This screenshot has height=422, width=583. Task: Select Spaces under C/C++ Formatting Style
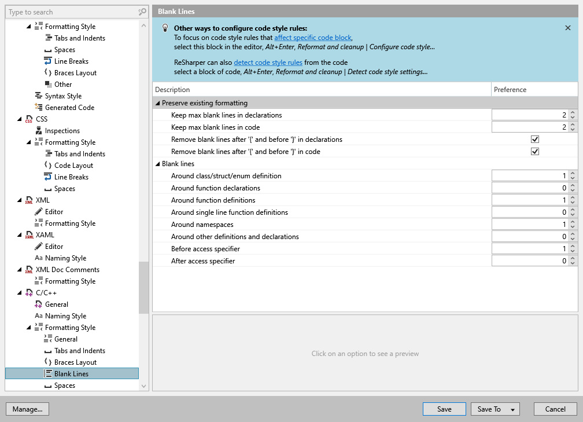64,385
